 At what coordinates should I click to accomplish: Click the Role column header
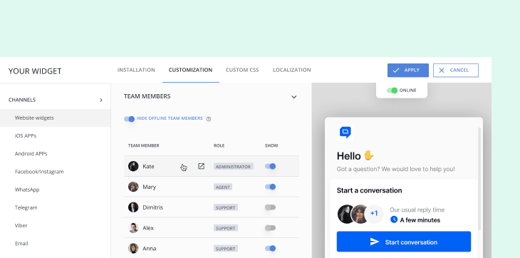pyautogui.click(x=219, y=145)
